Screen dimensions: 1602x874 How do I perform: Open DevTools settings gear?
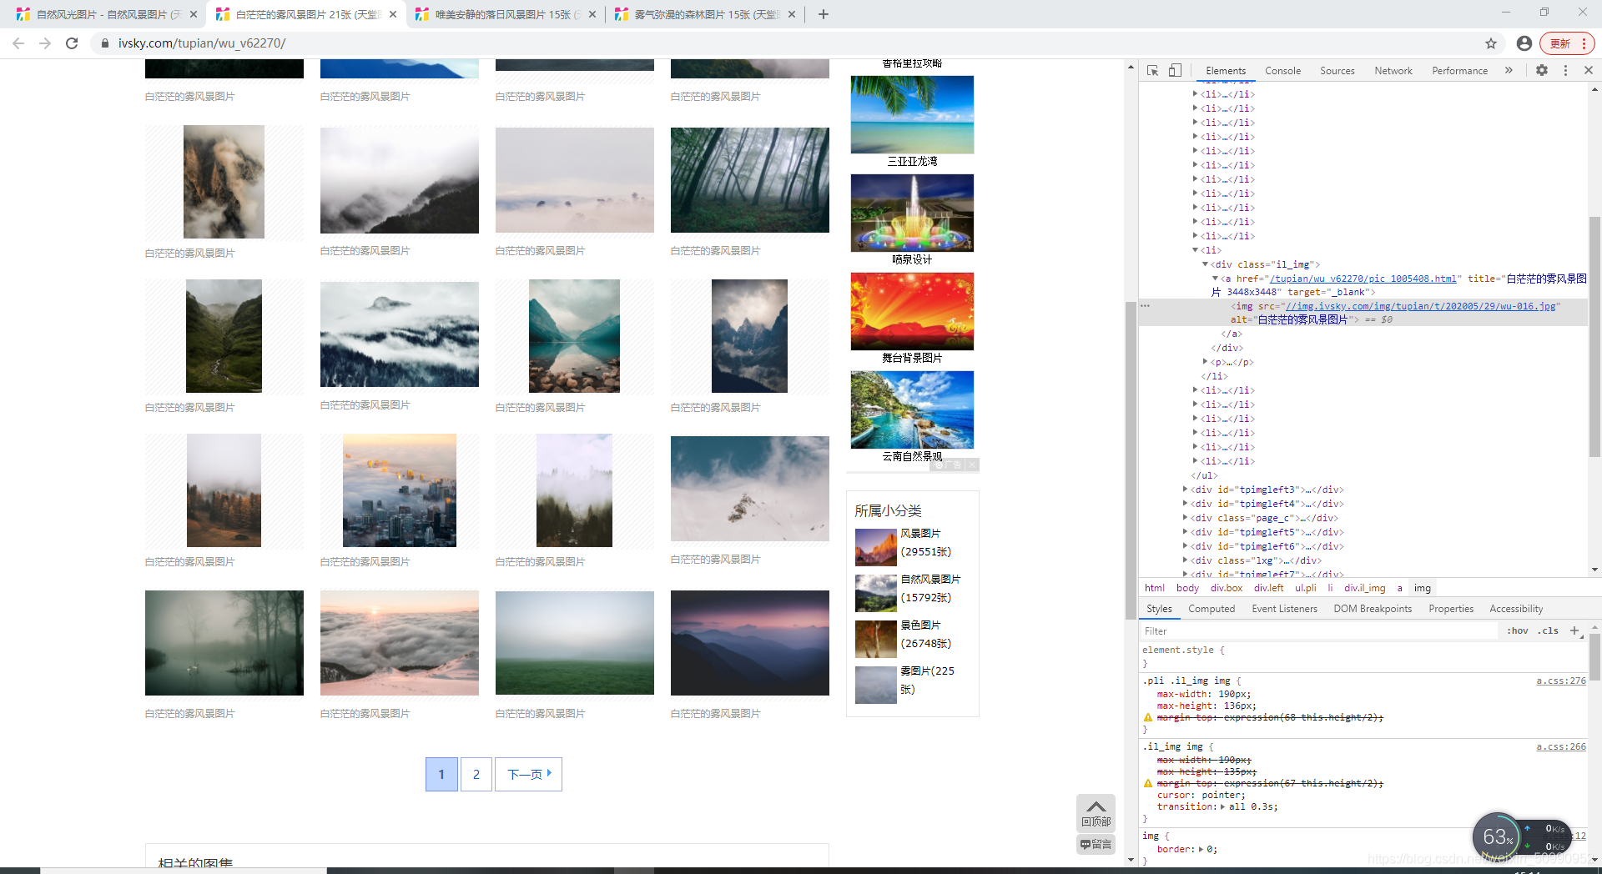1542,71
